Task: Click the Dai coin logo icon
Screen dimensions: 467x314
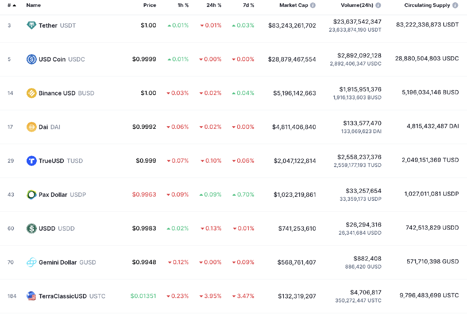Action: click(31, 127)
